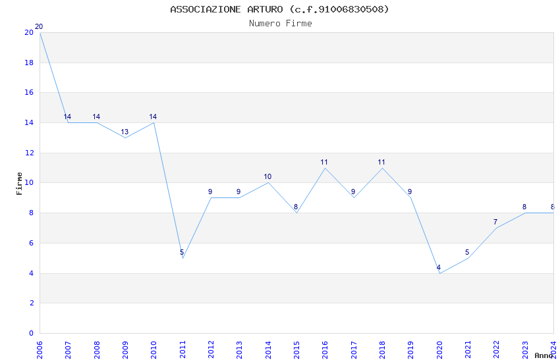The image size is (560, 362).
Task: Click x-axis year 2020
Action: pyautogui.click(x=439, y=349)
